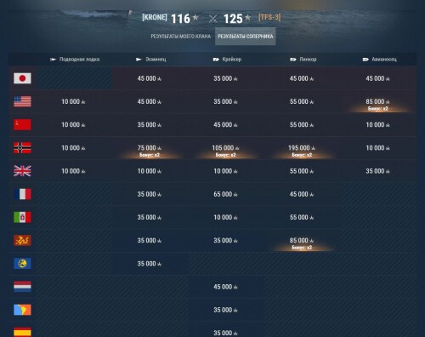
Task: Click the USA flag icon
Action: (22, 101)
